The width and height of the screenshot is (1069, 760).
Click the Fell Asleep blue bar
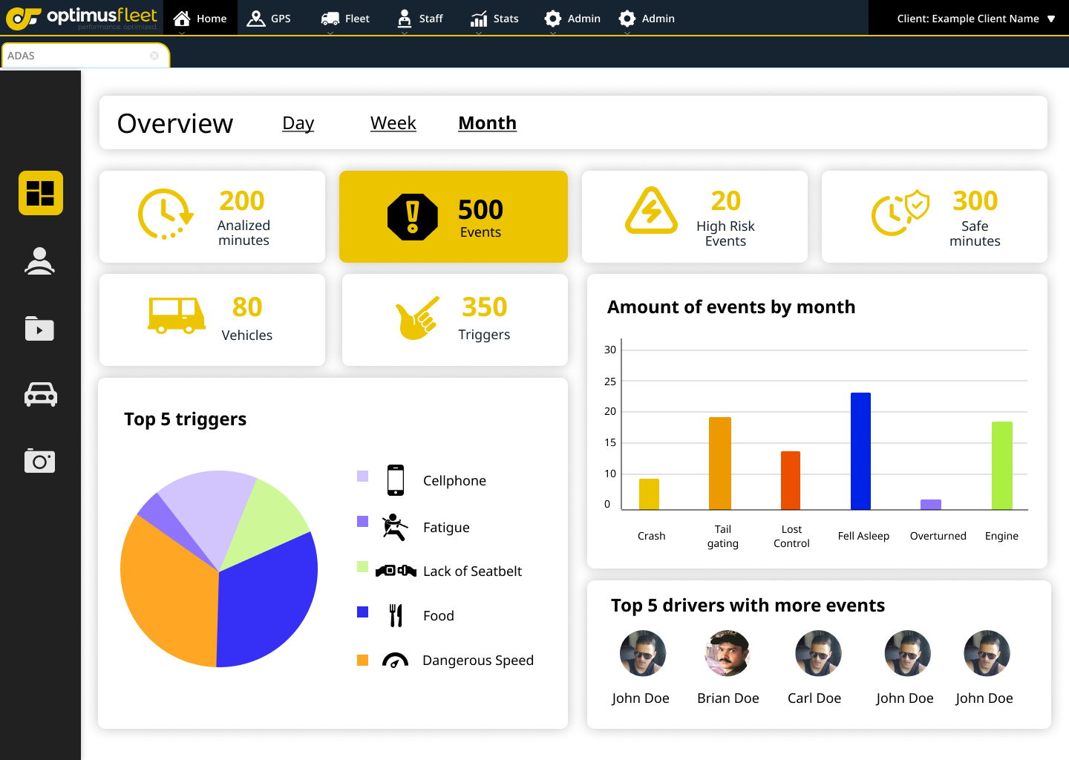pos(860,451)
